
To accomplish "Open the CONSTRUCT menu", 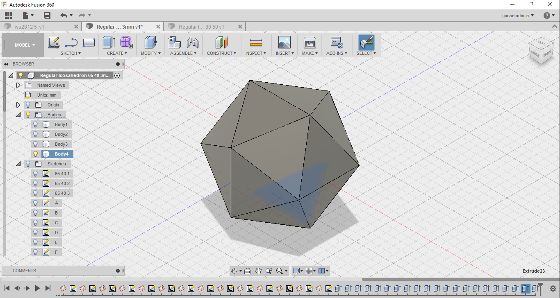I will point(221,53).
